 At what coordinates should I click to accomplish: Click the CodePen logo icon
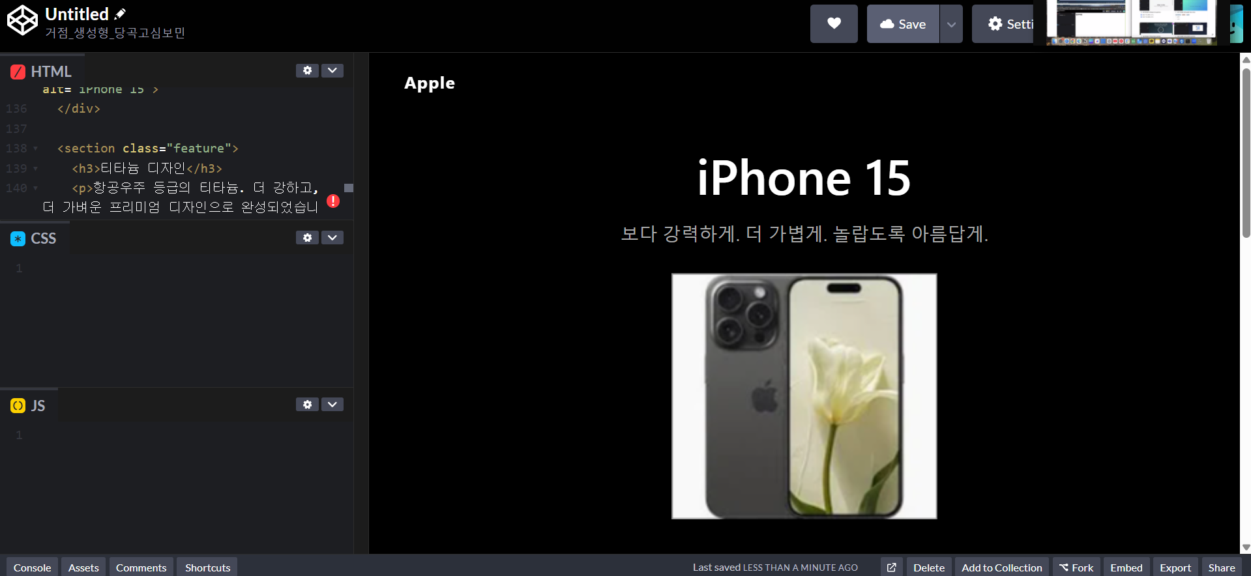[x=22, y=20]
